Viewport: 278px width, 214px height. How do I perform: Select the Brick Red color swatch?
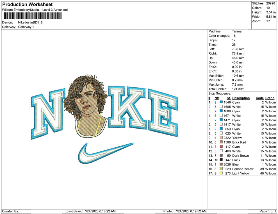(221, 142)
